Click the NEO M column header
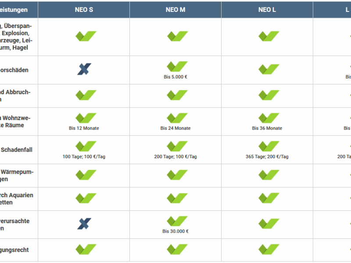The width and height of the screenshot is (351, 263). pos(175,10)
